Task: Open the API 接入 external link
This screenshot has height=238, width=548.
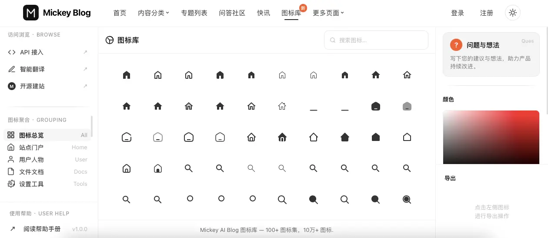Action: (x=48, y=52)
